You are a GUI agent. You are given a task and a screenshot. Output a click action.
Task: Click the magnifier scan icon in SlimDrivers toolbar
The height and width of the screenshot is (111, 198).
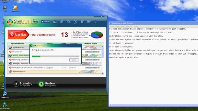tap(69, 22)
